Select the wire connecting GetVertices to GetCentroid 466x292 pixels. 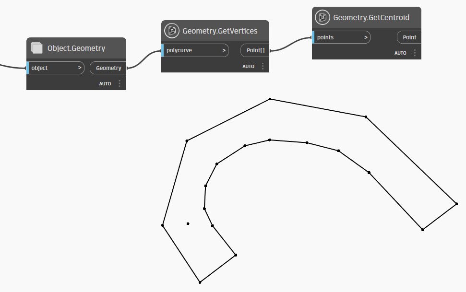[291, 43]
